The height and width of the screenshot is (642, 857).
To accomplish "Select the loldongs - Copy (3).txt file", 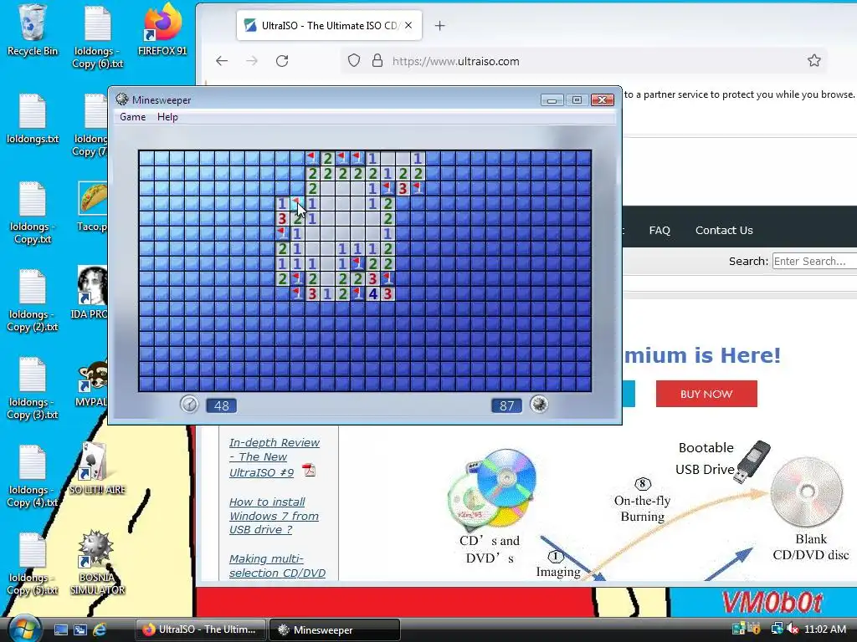I will 33,388.
